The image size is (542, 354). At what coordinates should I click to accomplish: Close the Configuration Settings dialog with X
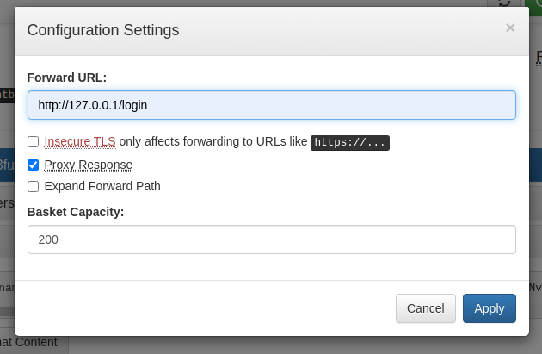pyautogui.click(x=510, y=28)
